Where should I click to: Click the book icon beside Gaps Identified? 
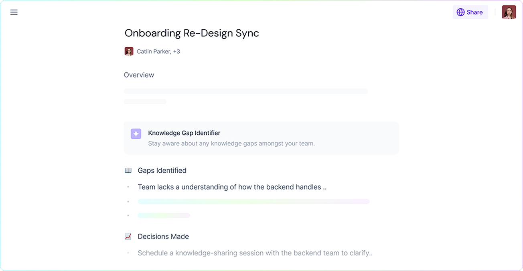128,170
